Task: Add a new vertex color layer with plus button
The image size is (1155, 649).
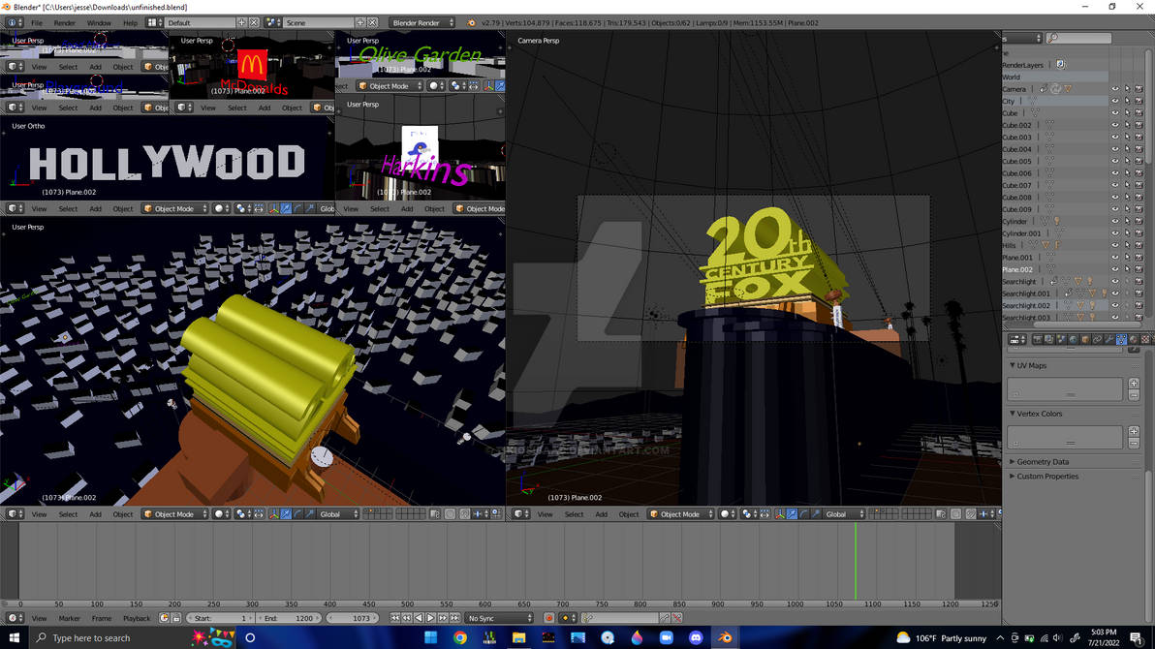Action: click(1134, 431)
